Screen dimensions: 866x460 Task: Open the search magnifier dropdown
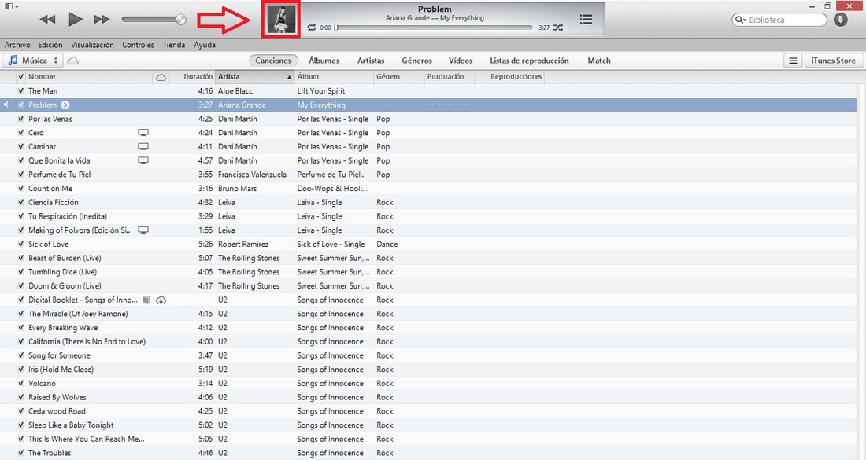(740, 20)
